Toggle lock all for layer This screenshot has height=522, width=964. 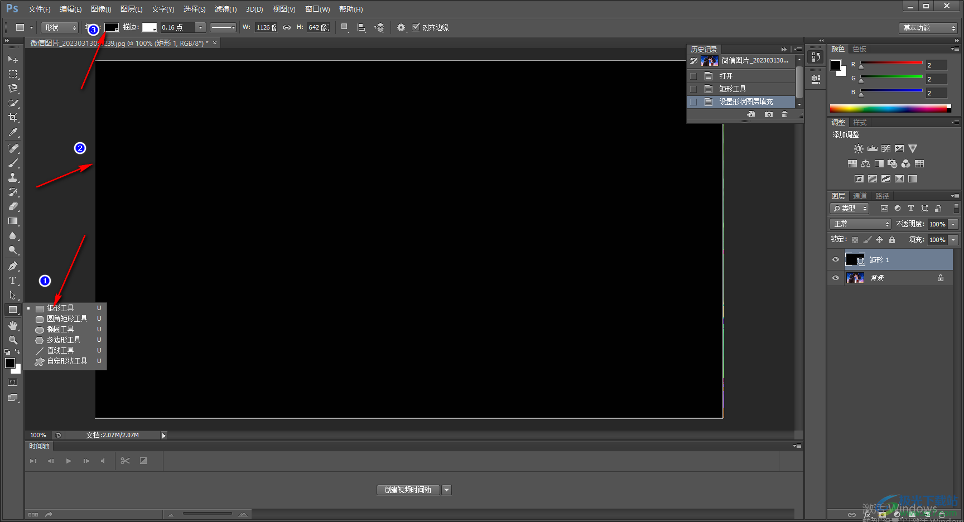click(892, 240)
